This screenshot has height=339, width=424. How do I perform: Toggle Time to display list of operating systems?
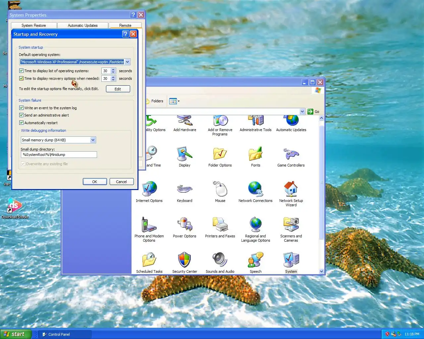[x=21, y=71]
